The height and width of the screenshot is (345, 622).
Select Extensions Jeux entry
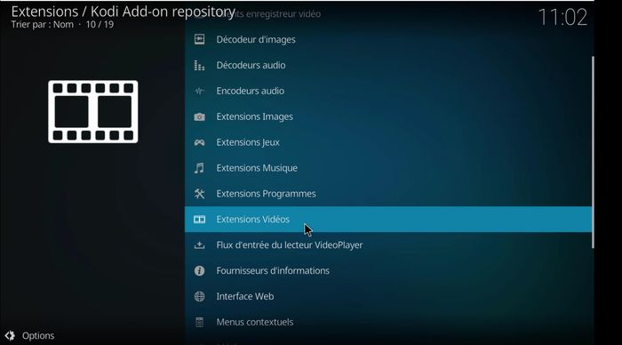[389, 142]
